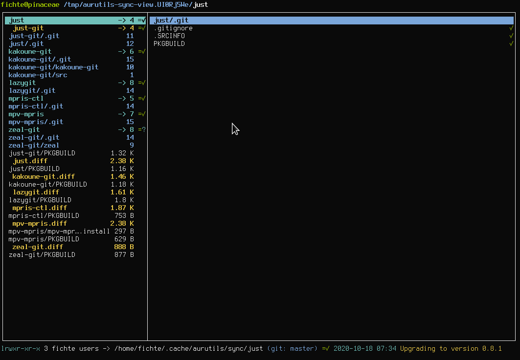Select the 'zeal-git' symlink entry
This screenshot has width=520, height=360.
[x=75, y=130]
